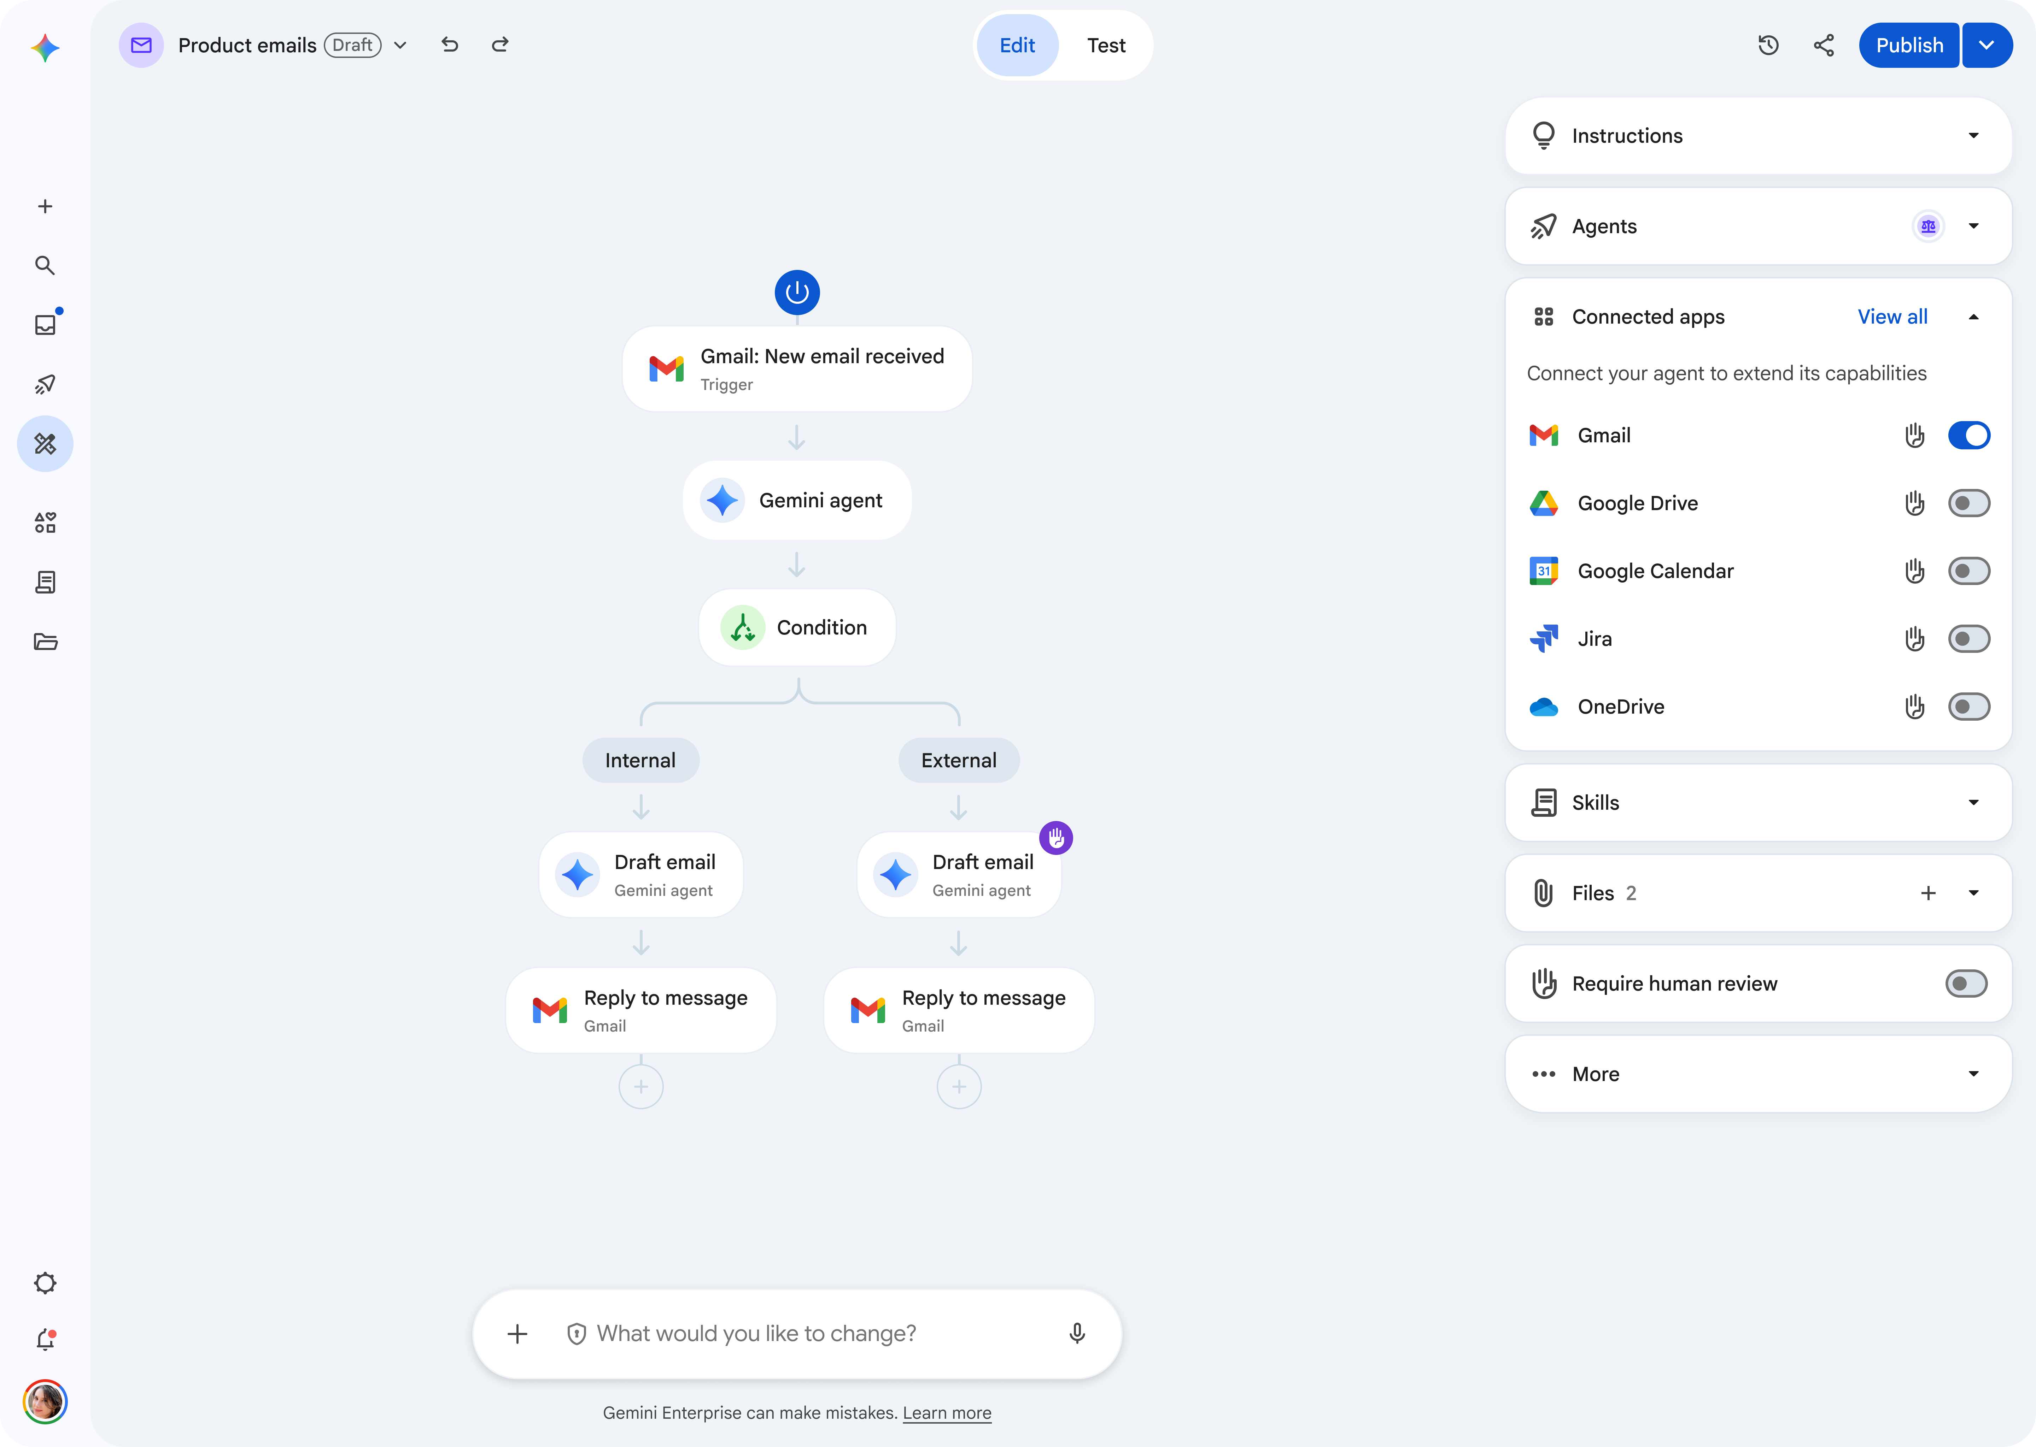This screenshot has height=1447, width=2036.
Task: Collapse the Connected apps panel
Action: 1973,317
